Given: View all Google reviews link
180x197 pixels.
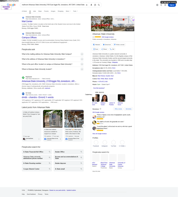Looking at the screenshot, I should tap(99, 134).
